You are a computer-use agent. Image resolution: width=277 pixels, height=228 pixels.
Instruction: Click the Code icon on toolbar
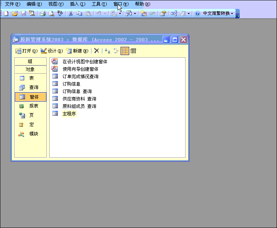pyautogui.click(x=143, y=13)
